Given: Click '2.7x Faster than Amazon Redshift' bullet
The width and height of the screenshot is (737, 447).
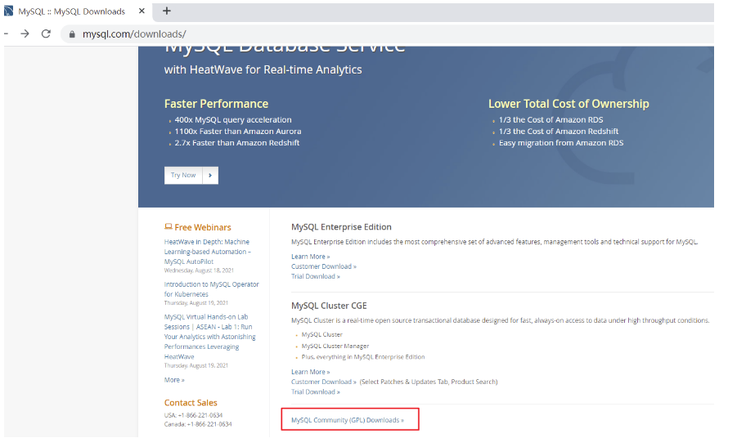Looking at the screenshot, I should 237,143.
